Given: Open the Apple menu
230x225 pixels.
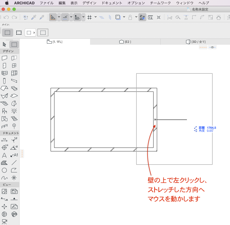Looking at the screenshot, I should [7, 3].
